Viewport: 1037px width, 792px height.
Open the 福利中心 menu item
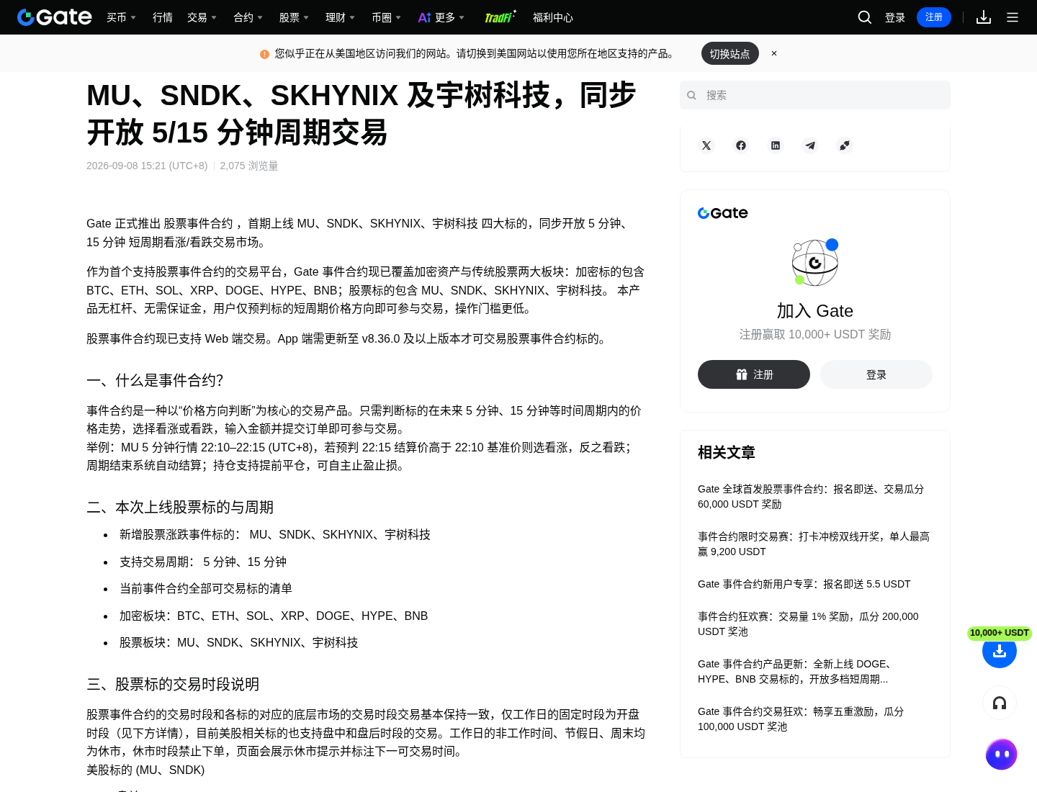[553, 17]
